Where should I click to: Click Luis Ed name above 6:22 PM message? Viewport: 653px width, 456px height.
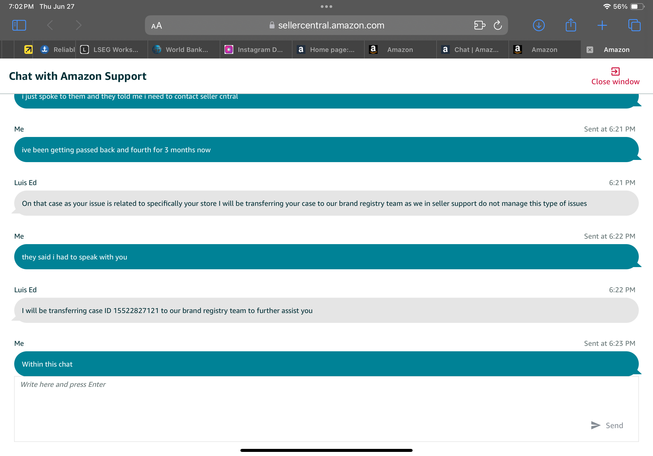coord(25,290)
